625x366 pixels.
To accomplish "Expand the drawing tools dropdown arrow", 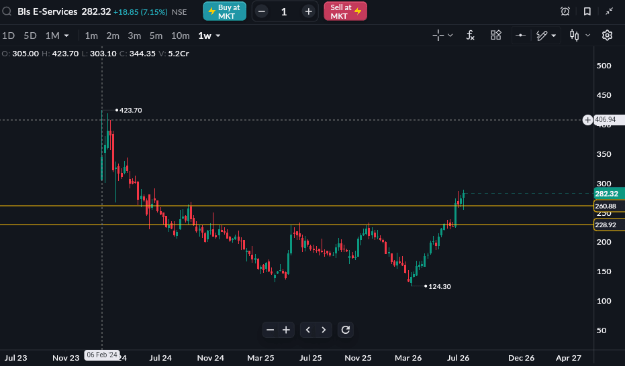I will [x=554, y=36].
